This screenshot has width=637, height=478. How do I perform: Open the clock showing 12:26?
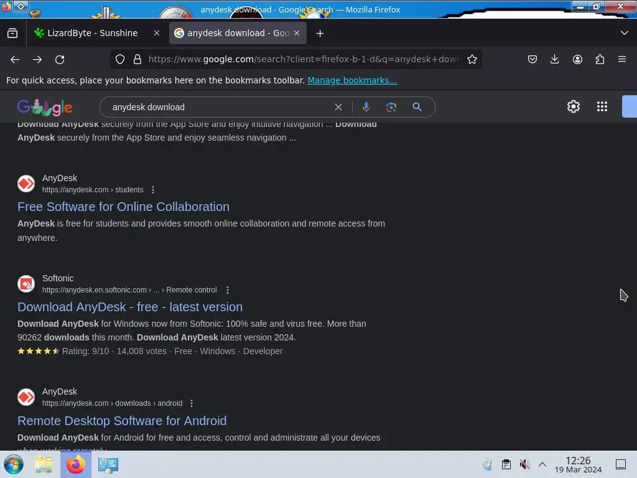pos(578,464)
